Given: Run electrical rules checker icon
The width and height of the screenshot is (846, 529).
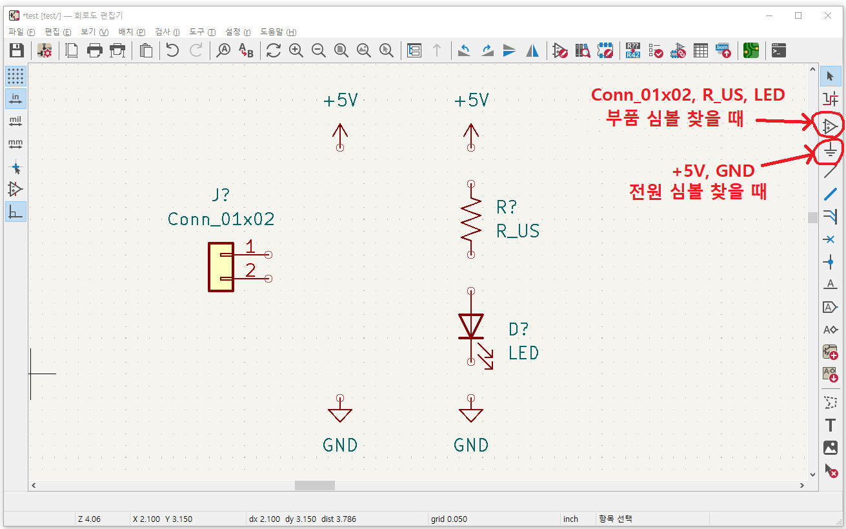Looking at the screenshot, I should (x=656, y=50).
